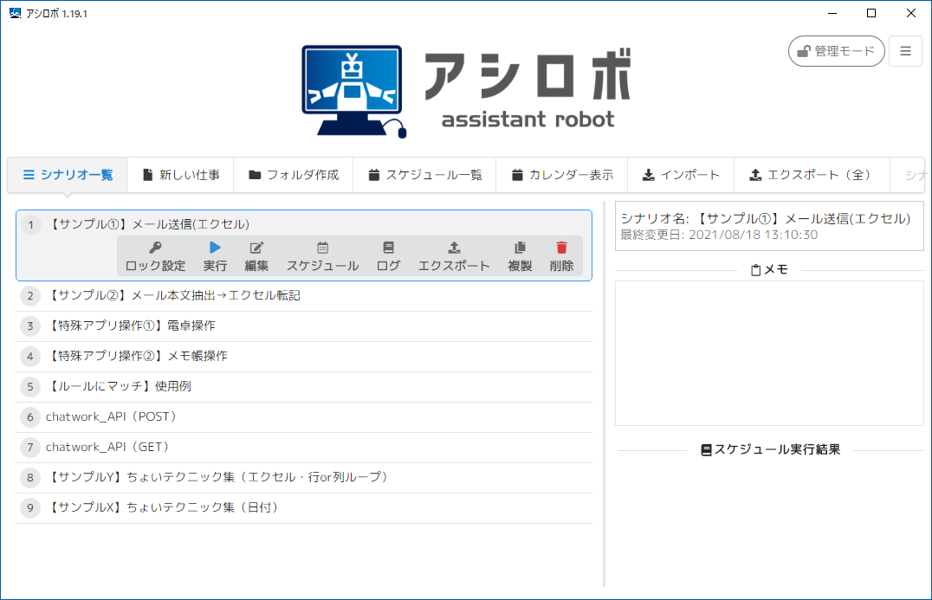932x600 pixels.
Task: Duplicate scenario using the 複製 icon
Action: [520, 248]
